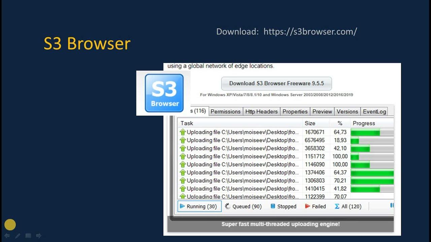The width and height of the screenshot is (431, 242).
Task: Click progress bar of the 64,37 percent row
Action: coord(372,172)
